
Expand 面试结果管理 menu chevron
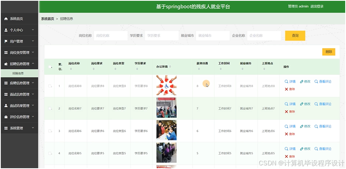tap(33, 105)
